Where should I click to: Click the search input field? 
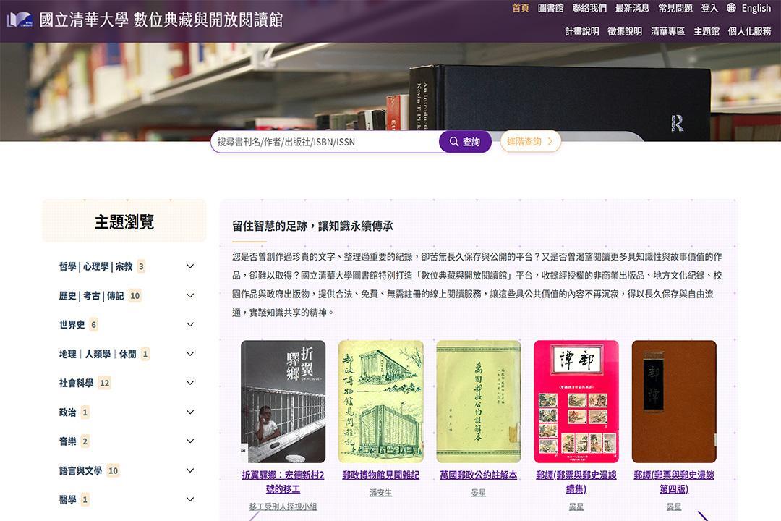tap(325, 142)
